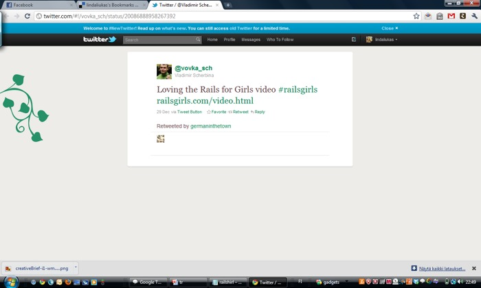The height and width of the screenshot is (288, 481).
Task: Click the download file icon for creativeBrief png
Action: 8,268
